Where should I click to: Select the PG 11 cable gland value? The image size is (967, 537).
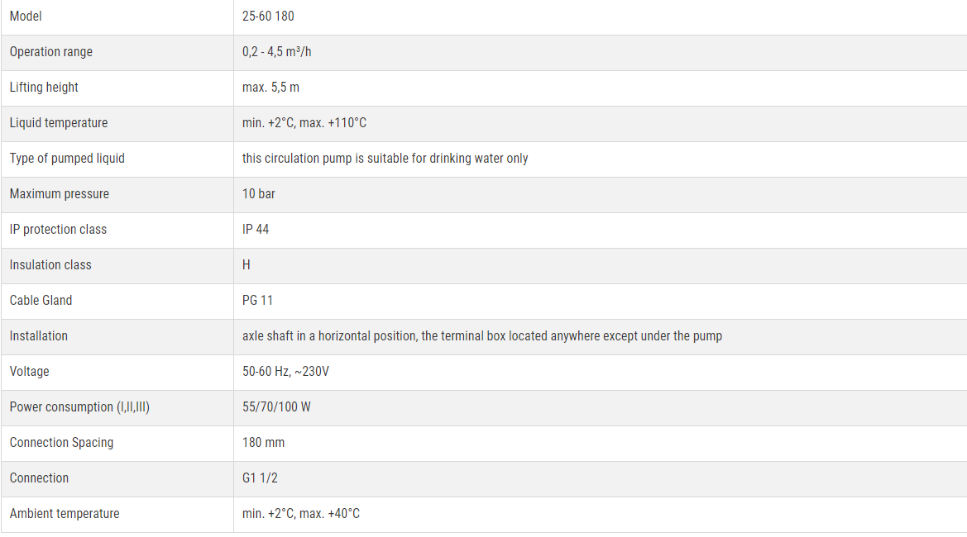[257, 301]
